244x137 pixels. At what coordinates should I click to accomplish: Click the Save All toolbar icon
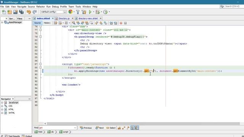[x=21, y=12]
